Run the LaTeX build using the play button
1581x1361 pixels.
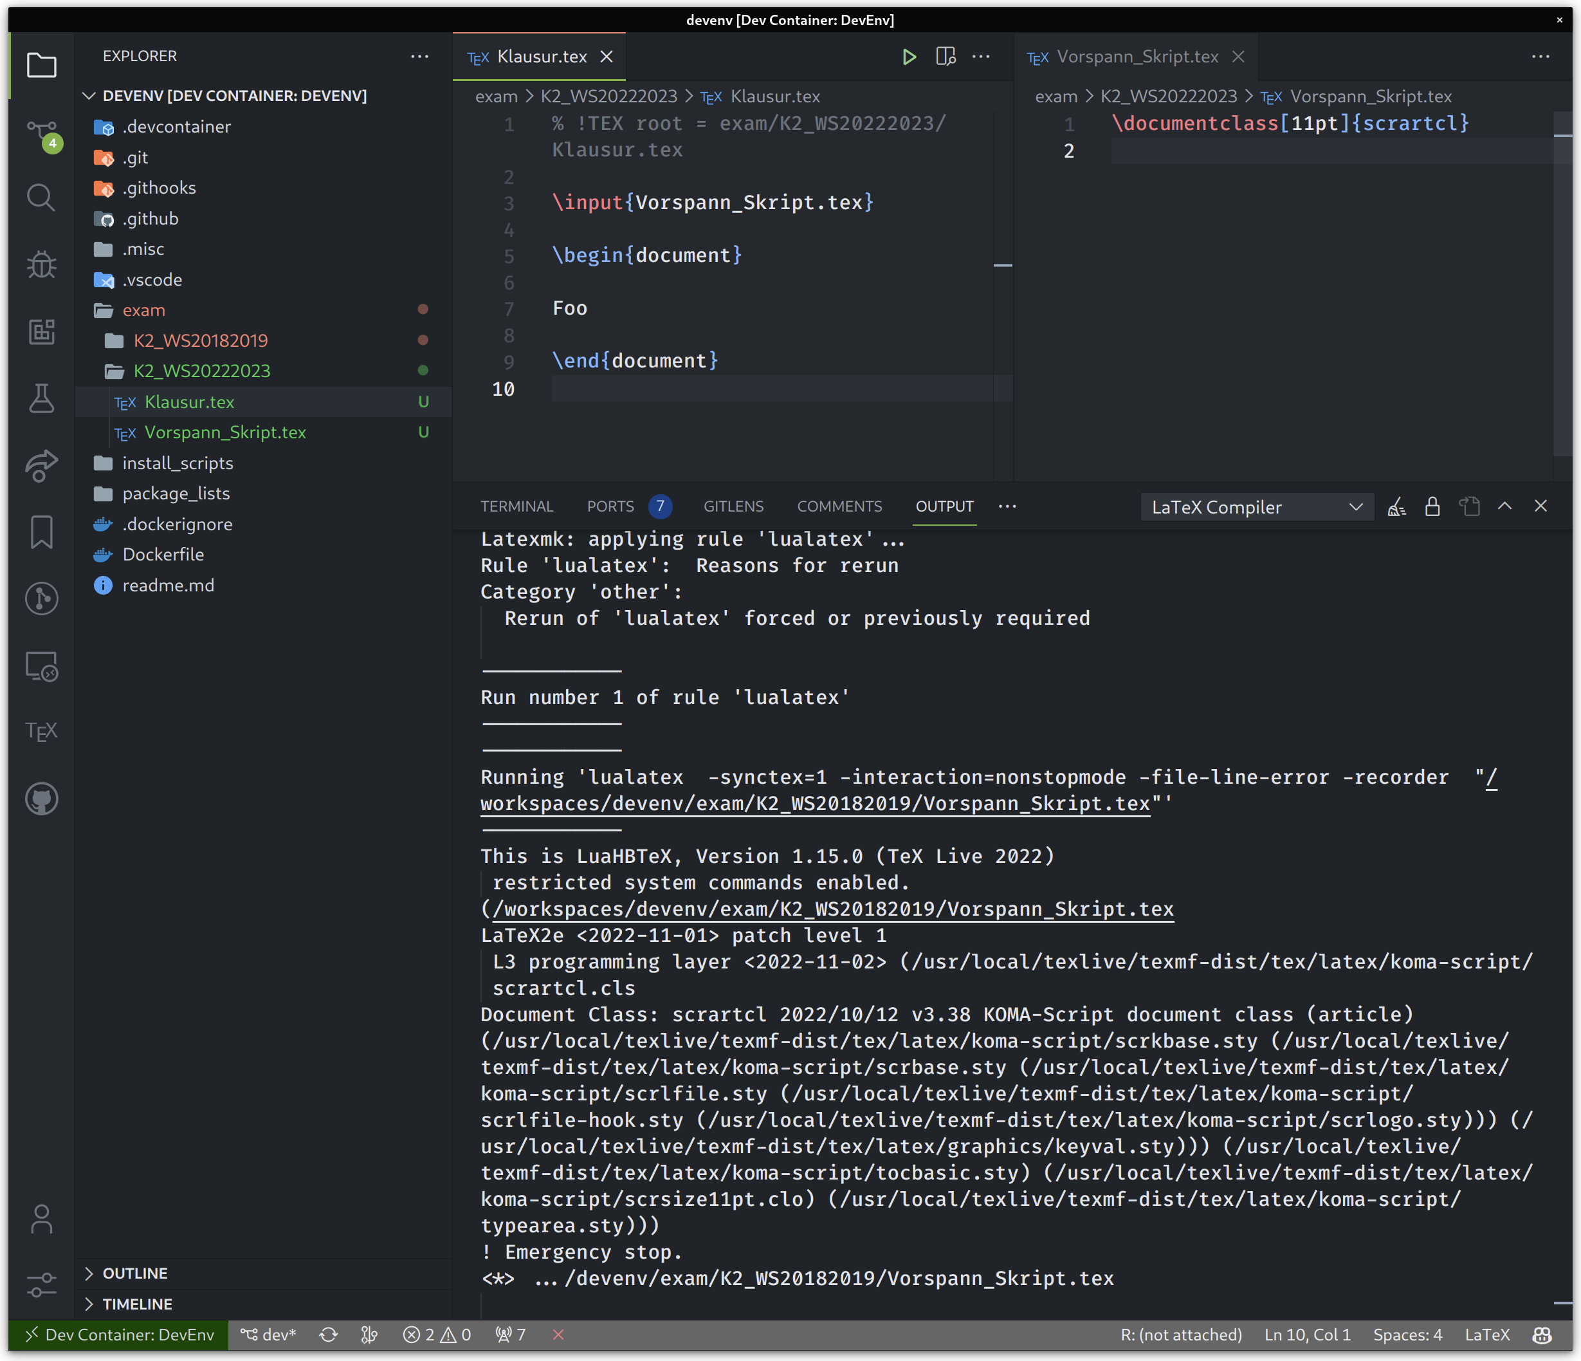point(909,57)
